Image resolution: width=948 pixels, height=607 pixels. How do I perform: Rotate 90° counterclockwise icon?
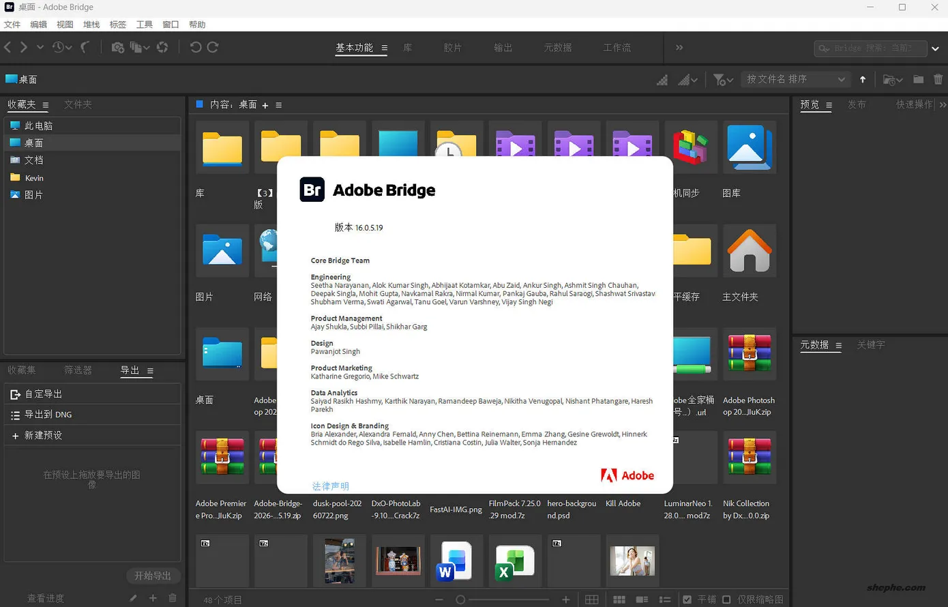(x=195, y=47)
